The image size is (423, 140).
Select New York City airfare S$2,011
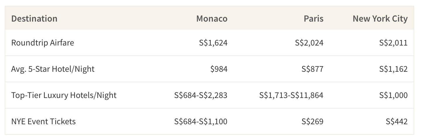tap(393, 43)
